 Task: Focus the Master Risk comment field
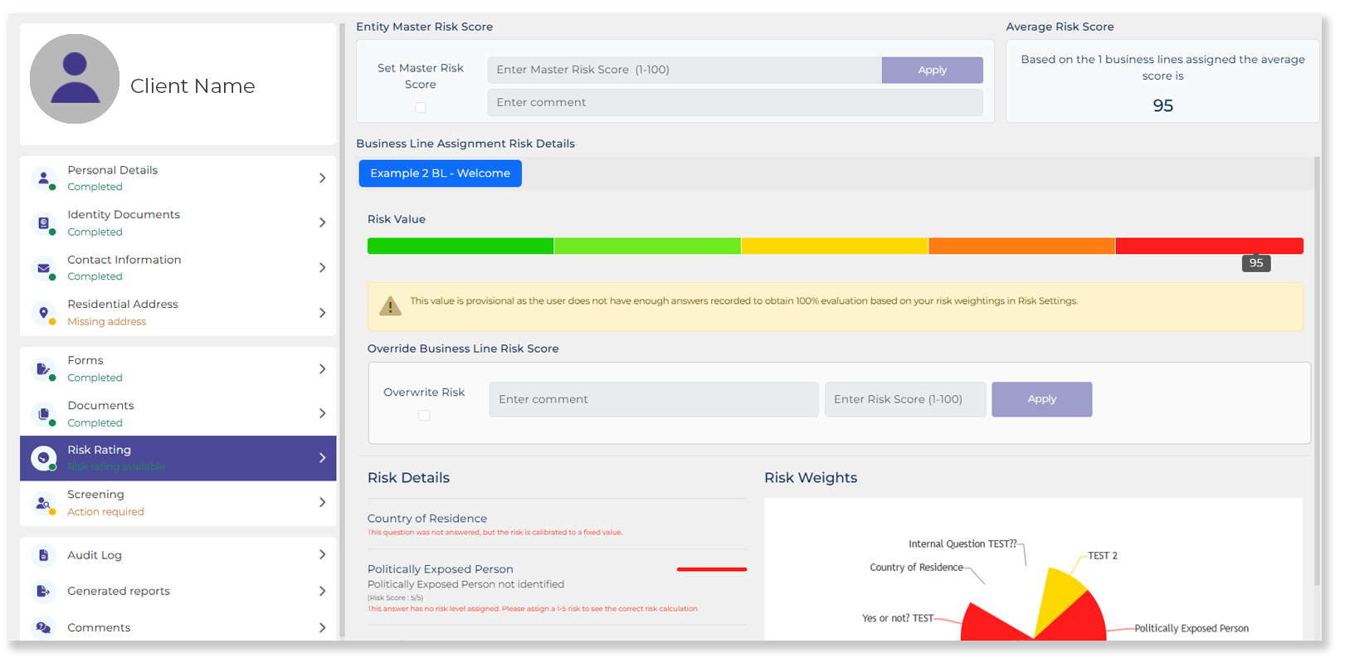735,102
